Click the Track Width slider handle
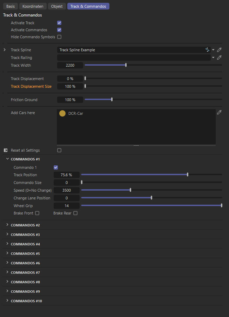 tap(126, 65)
